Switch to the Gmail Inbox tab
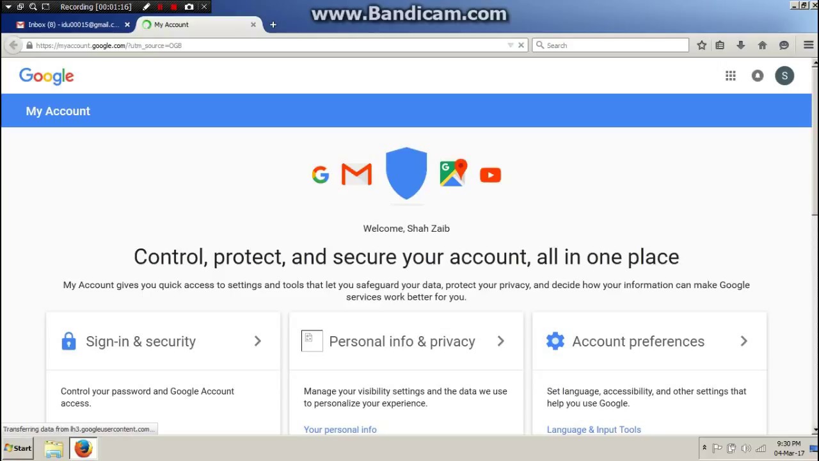819x461 pixels. (69, 24)
